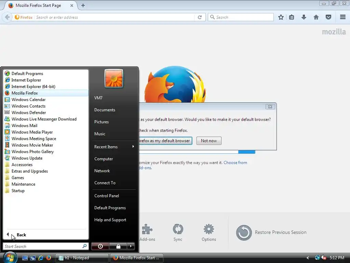The width and height of the screenshot is (350, 263).
Task: Open Control Panel from Start menu
Action: coord(114,196)
